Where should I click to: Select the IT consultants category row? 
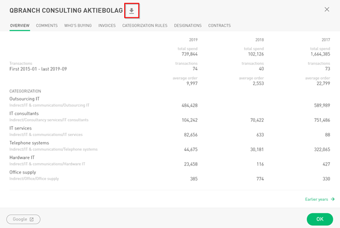pyautogui.click(x=24, y=114)
